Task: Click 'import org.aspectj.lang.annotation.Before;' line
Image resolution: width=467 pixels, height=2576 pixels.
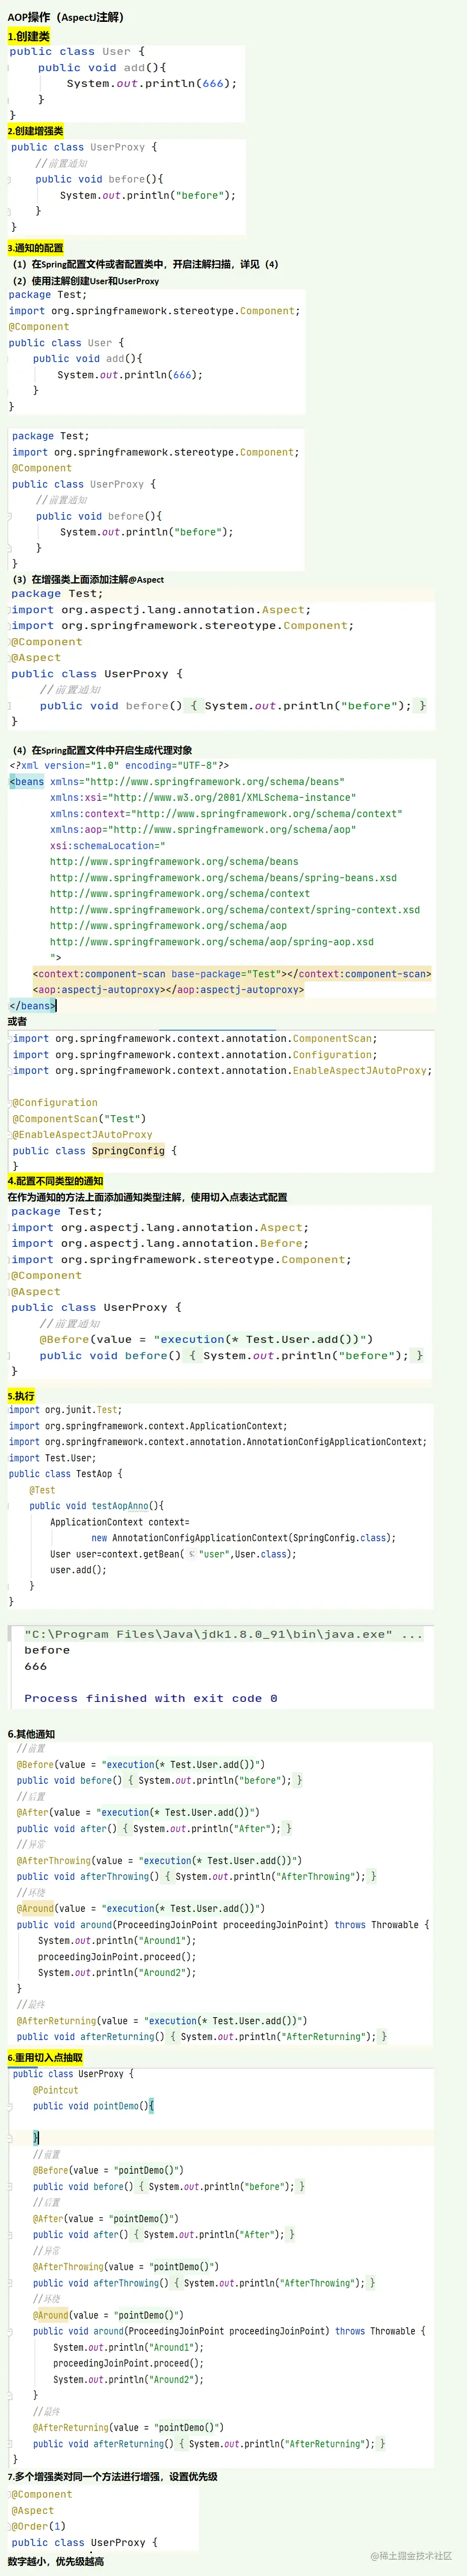Action: [x=160, y=1244]
